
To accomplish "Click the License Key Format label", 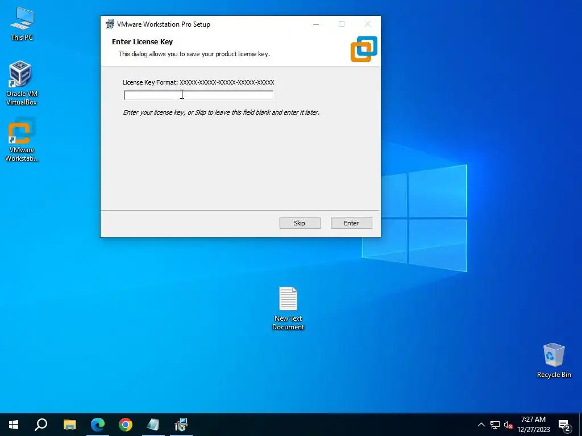I will pyautogui.click(x=198, y=82).
